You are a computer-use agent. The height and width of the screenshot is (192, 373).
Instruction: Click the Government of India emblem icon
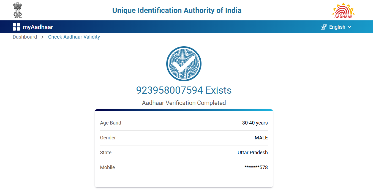18,10
